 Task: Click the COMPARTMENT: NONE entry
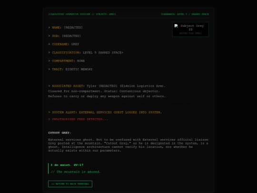pyautogui.click(x=67, y=61)
